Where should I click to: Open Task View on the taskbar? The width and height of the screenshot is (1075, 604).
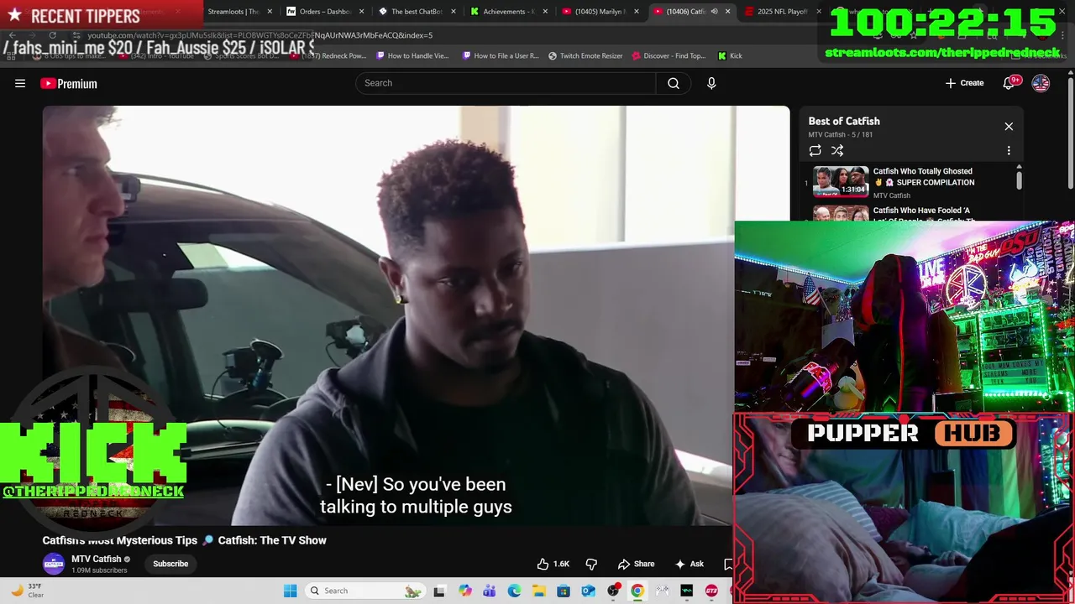[439, 591]
